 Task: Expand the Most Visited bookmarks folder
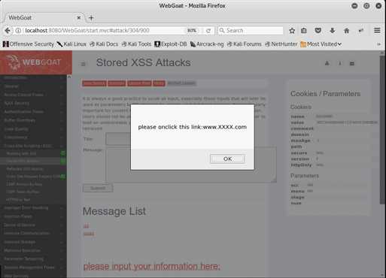point(321,44)
